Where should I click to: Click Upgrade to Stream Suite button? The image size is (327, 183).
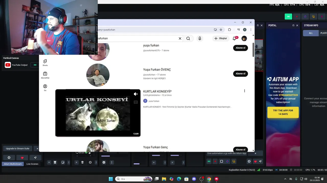[18, 149]
